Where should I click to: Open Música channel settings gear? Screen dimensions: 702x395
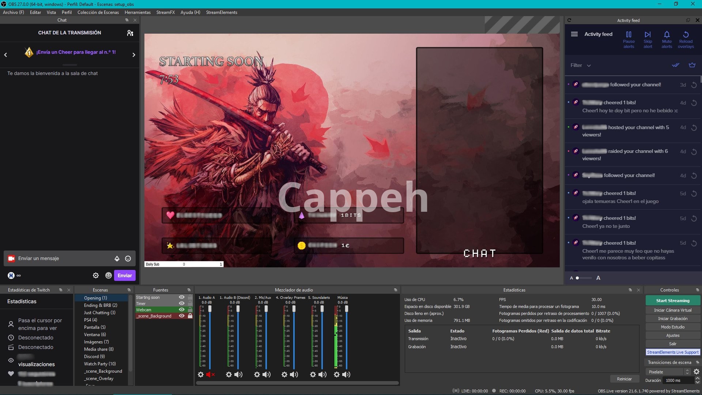[337, 375]
